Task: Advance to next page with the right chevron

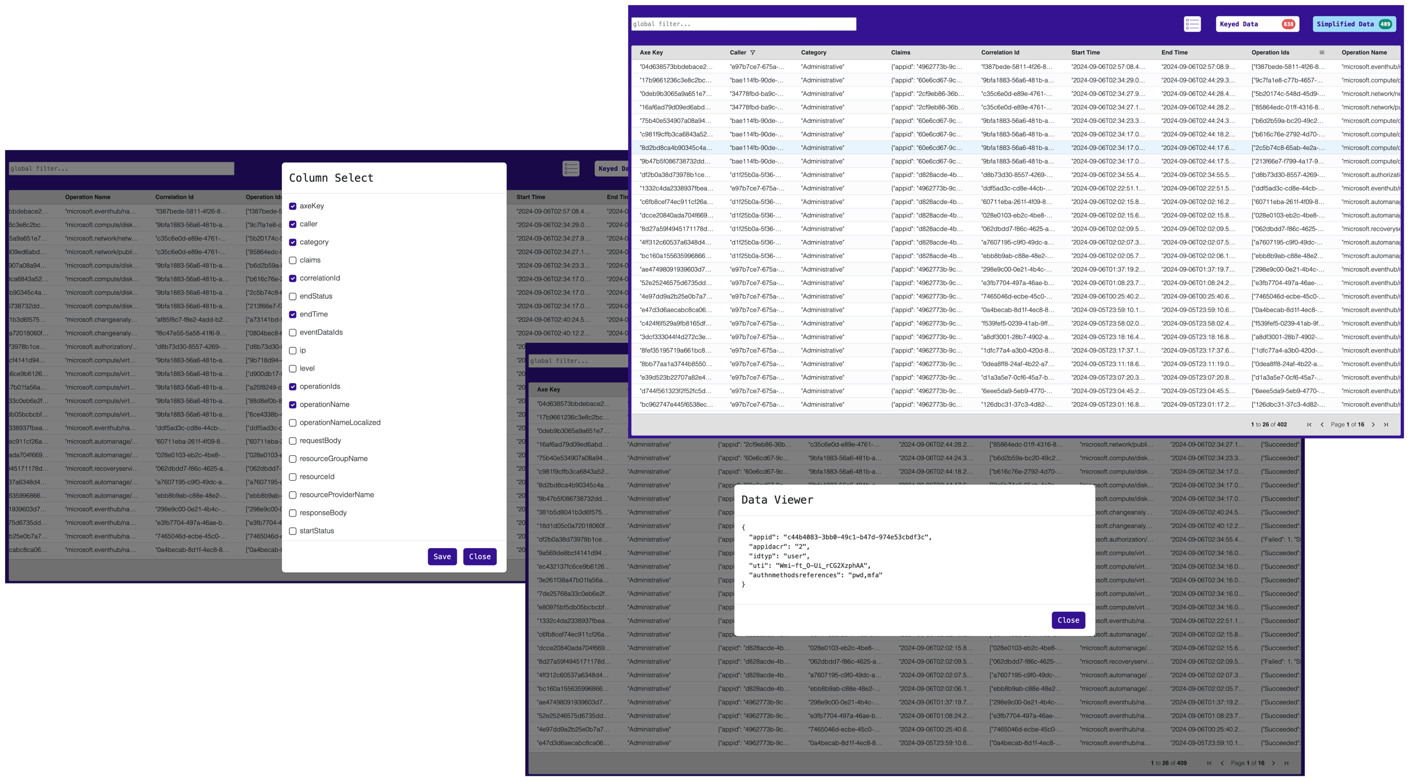Action: (1373, 424)
